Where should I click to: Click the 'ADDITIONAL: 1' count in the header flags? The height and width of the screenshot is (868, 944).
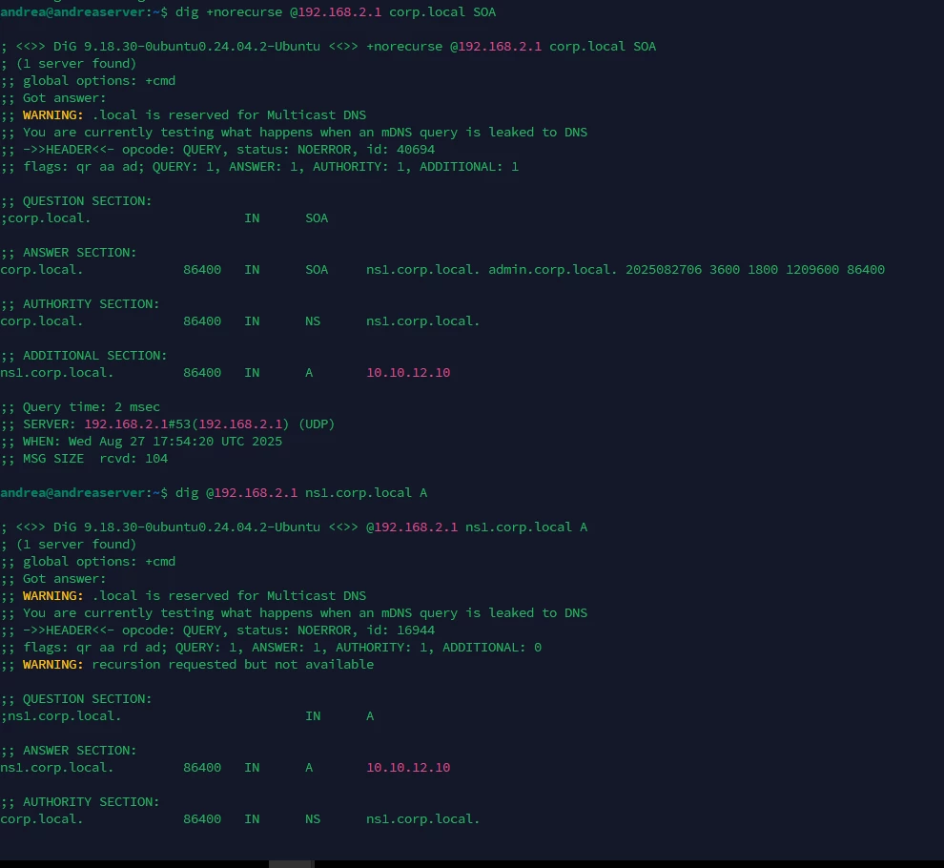pos(469,167)
